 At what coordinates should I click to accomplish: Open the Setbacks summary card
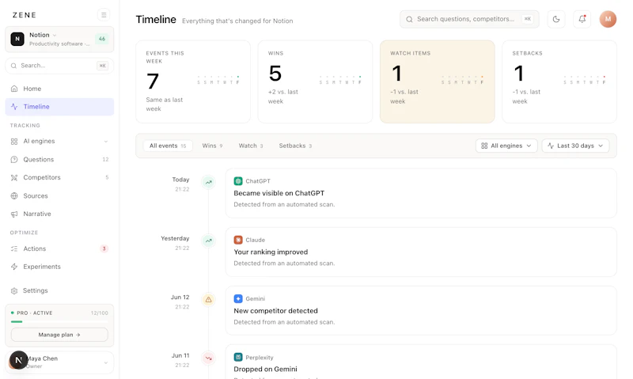pyautogui.click(x=559, y=81)
